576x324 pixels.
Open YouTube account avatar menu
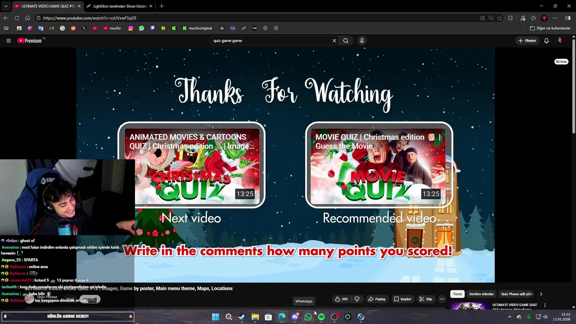click(560, 40)
